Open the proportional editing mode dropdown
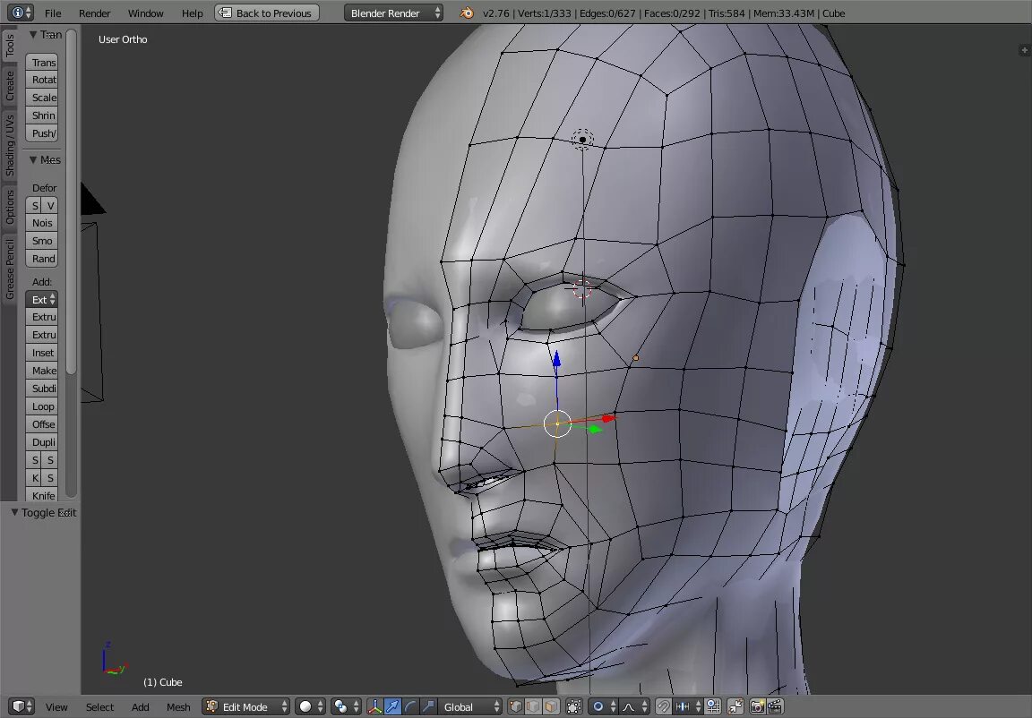This screenshot has width=1032, height=718. coord(603,707)
